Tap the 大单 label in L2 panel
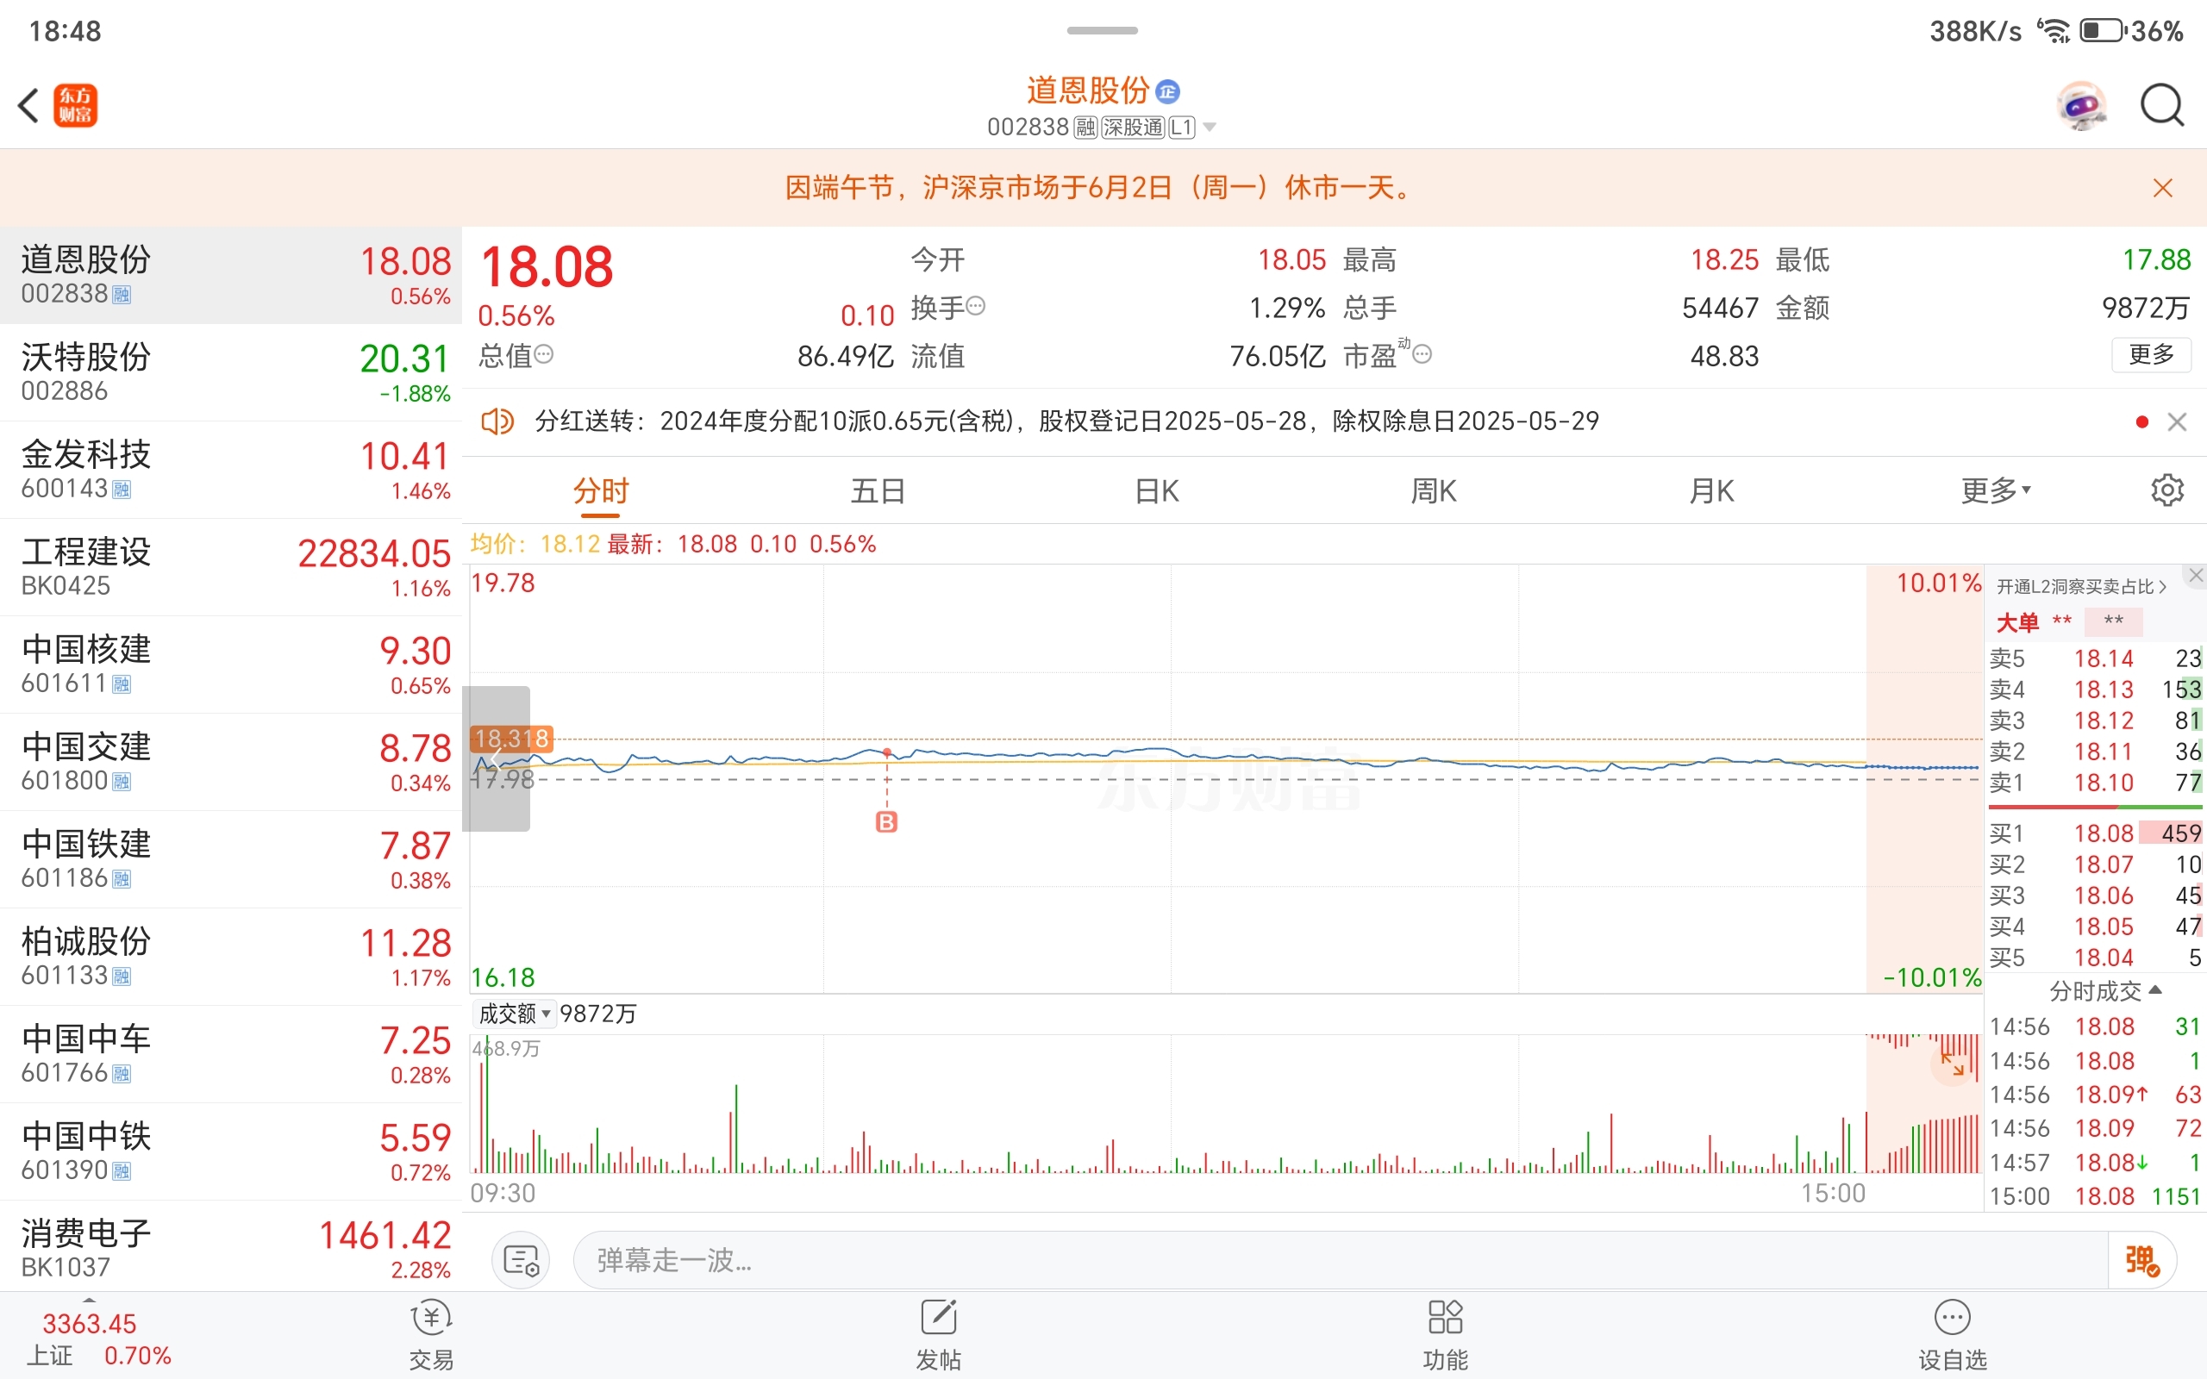Viewport: 2207px width, 1379px height. tap(2017, 622)
